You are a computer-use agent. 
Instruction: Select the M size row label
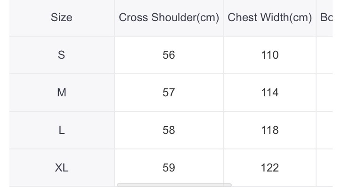click(x=62, y=93)
